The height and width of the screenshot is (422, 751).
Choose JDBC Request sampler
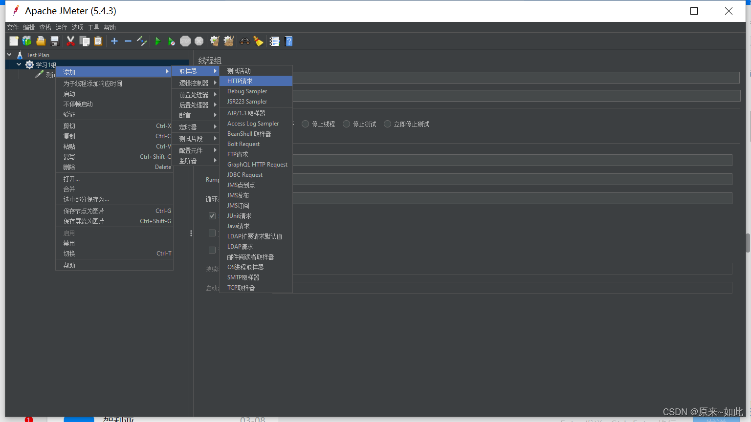(x=256, y=175)
